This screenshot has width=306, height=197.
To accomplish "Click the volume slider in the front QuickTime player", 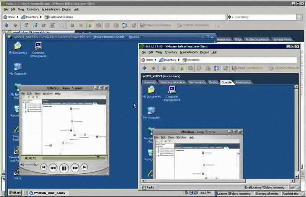I will [x=31, y=165].
